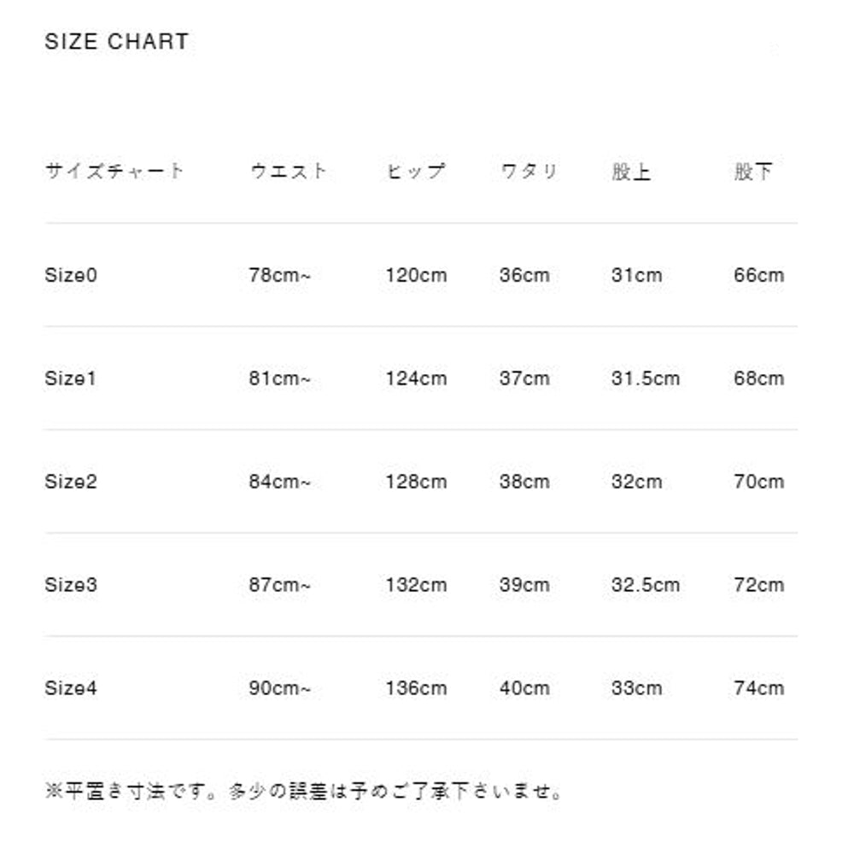
Task: Click the 38cm thigh value
Action: (x=524, y=482)
